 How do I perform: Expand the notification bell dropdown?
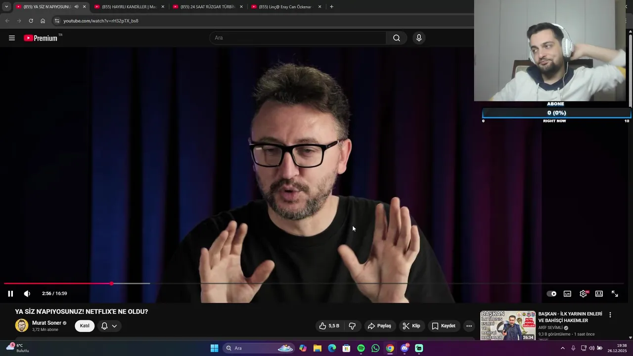(x=109, y=326)
